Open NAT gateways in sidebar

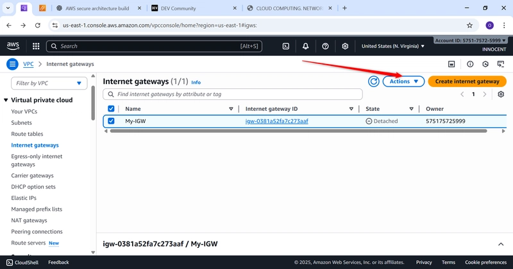coord(29,220)
